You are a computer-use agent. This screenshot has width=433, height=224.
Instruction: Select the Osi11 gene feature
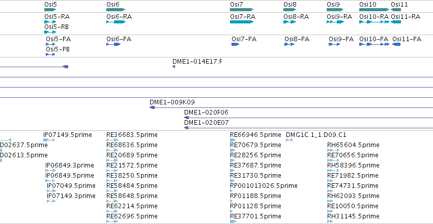coord(396,10)
